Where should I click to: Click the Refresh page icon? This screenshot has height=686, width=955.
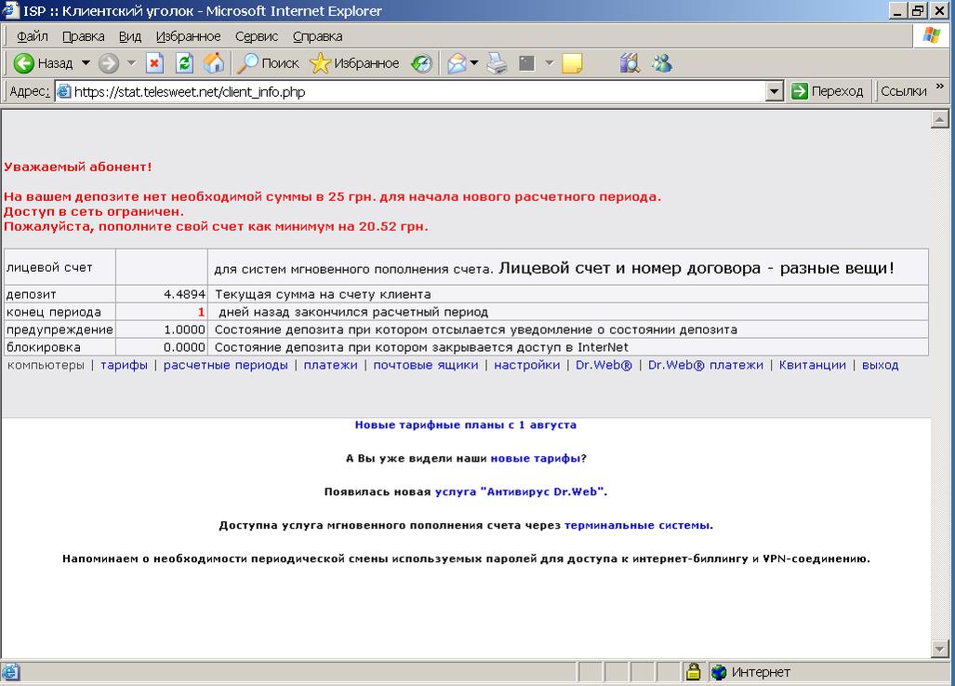pyautogui.click(x=184, y=63)
